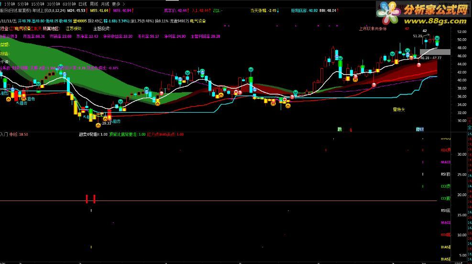
Task: Click the CCI顶 row label
Action: click(x=446, y=186)
